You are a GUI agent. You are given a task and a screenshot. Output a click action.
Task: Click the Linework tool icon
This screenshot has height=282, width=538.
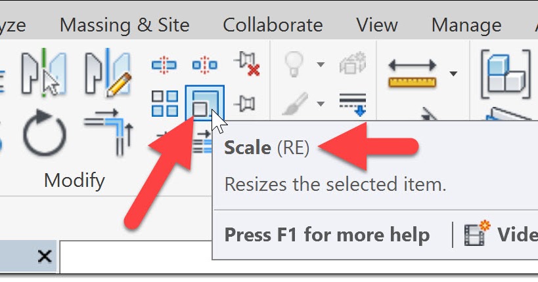tap(352, 103)
